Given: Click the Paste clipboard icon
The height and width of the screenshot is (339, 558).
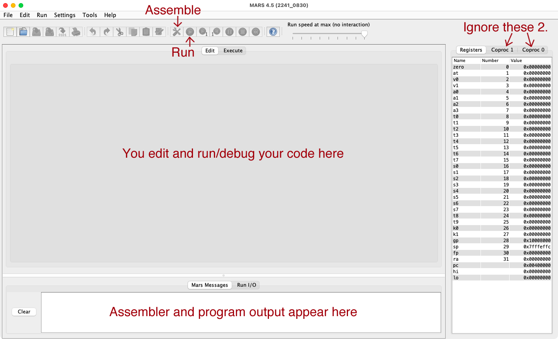Looking at the screenshot, I should point(146,32).
